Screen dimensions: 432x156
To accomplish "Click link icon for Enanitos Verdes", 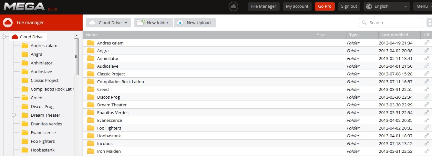I will (427, 112).
